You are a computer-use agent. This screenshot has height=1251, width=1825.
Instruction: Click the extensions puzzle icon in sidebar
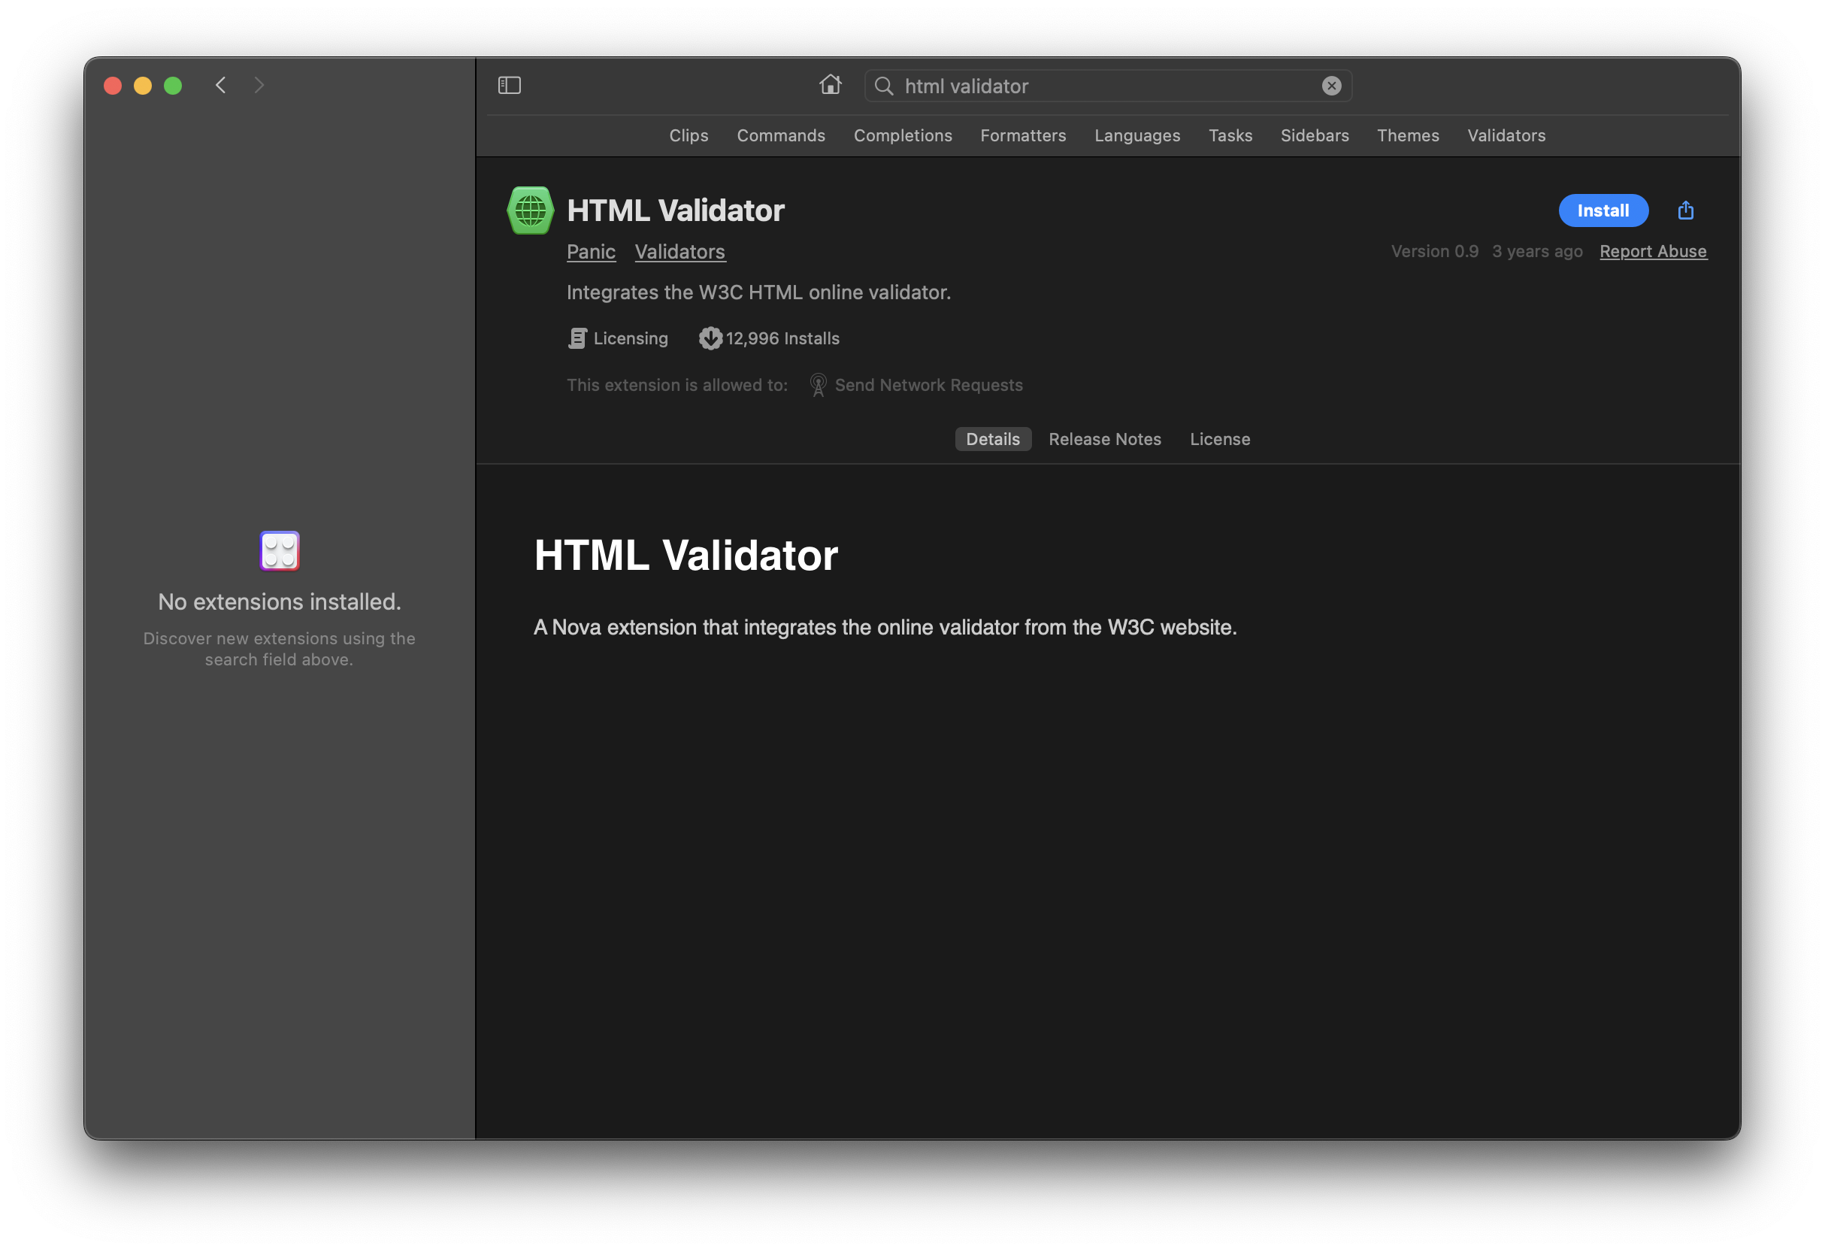click(280, 550)
